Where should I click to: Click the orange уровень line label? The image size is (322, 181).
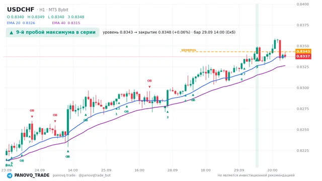[189, 50]
